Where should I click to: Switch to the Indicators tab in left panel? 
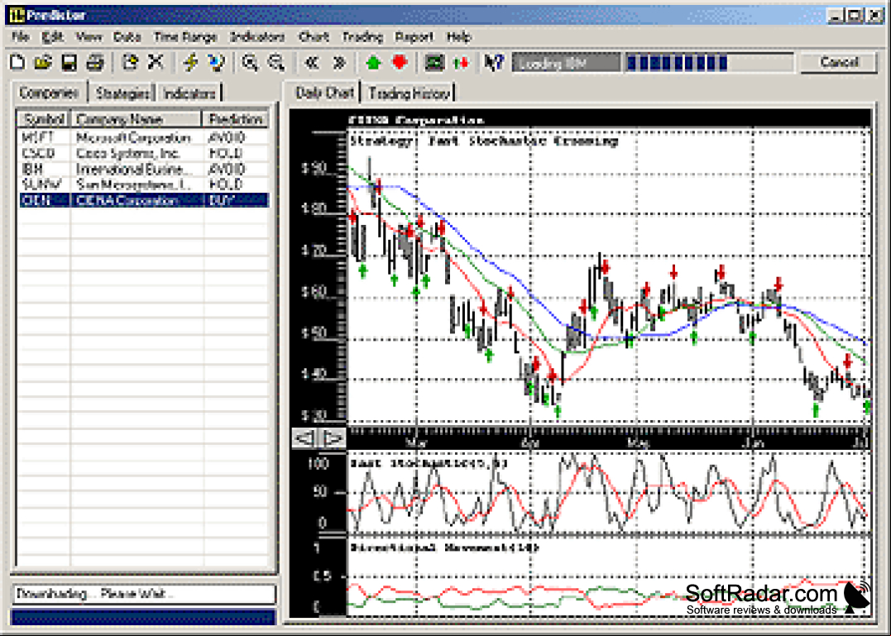click(189, 93)
